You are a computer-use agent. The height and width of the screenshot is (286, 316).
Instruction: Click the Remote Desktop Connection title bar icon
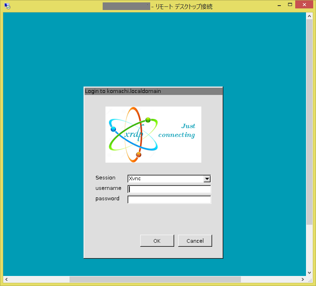point(7,6)
